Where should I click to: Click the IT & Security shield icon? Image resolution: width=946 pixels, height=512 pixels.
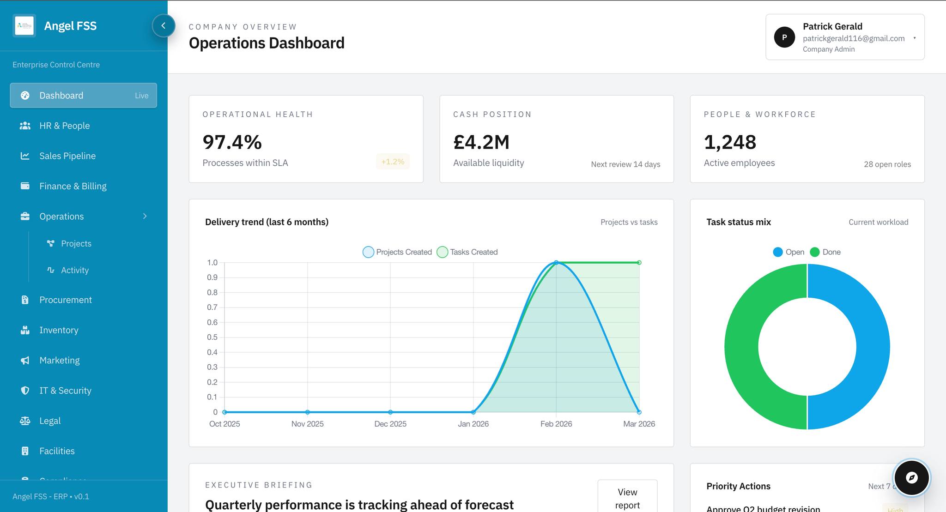25,391
